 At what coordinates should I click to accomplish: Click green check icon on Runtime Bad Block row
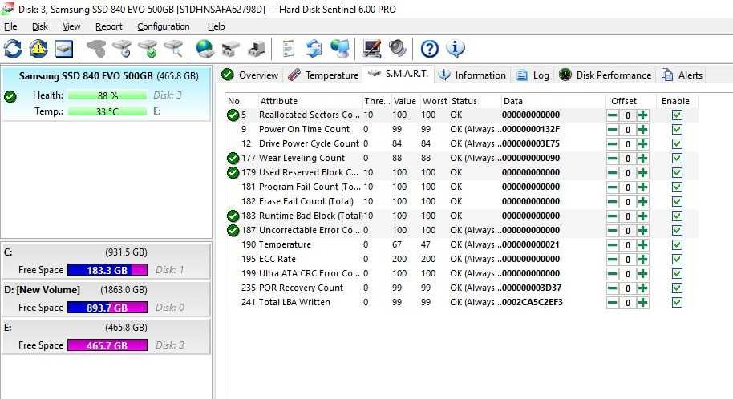(x=233, y=216)
